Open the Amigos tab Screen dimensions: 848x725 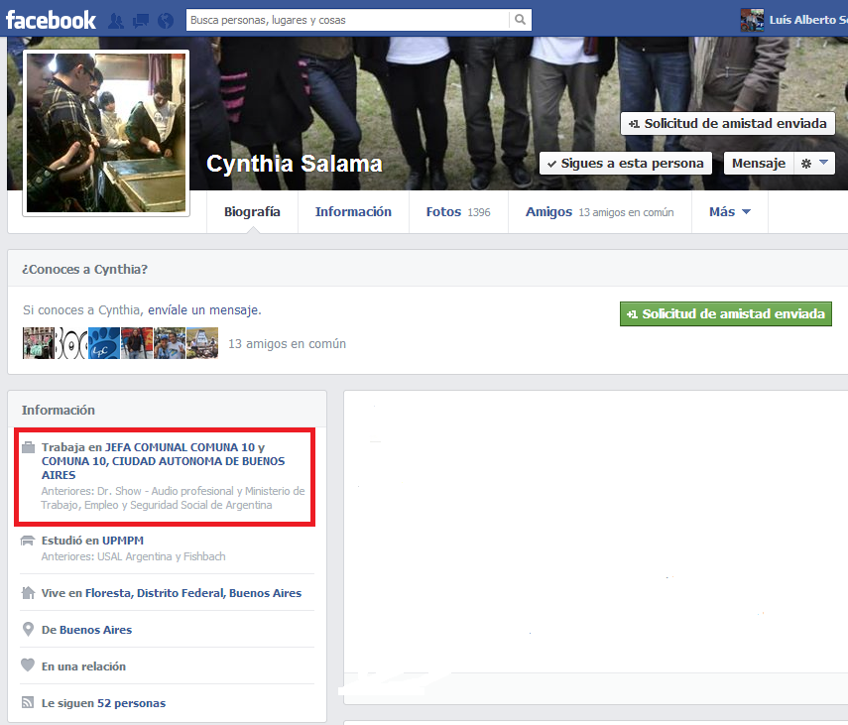tap(548, 212)
